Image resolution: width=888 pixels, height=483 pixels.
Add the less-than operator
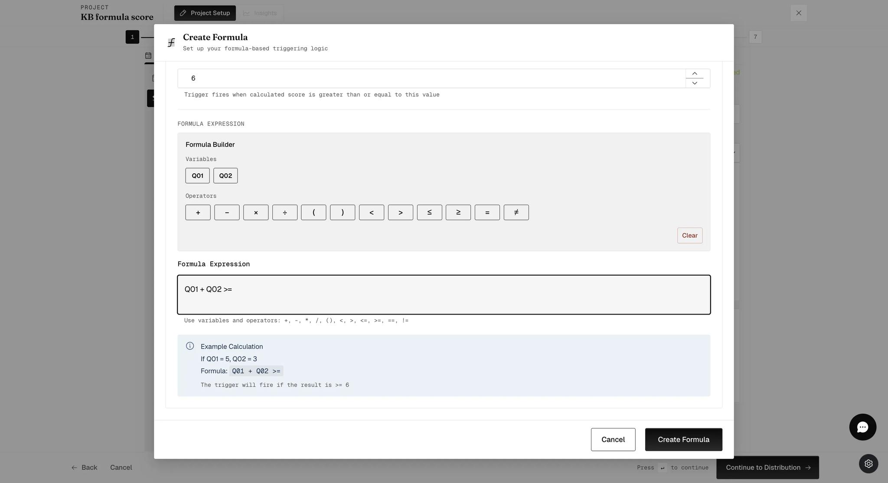coord(372,212)
